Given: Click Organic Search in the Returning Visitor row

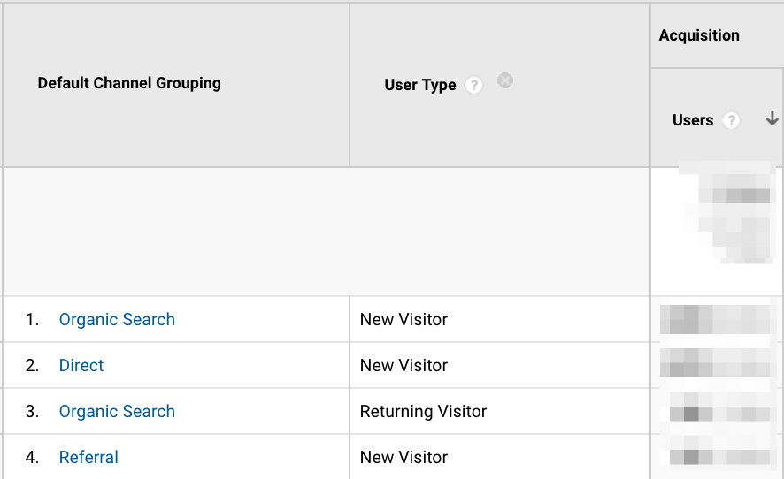Looking at the screenshot, I should (x=117, y=412).
